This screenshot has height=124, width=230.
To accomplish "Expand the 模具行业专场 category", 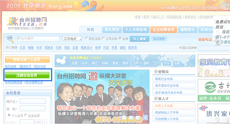I will [x=174, y=79].
